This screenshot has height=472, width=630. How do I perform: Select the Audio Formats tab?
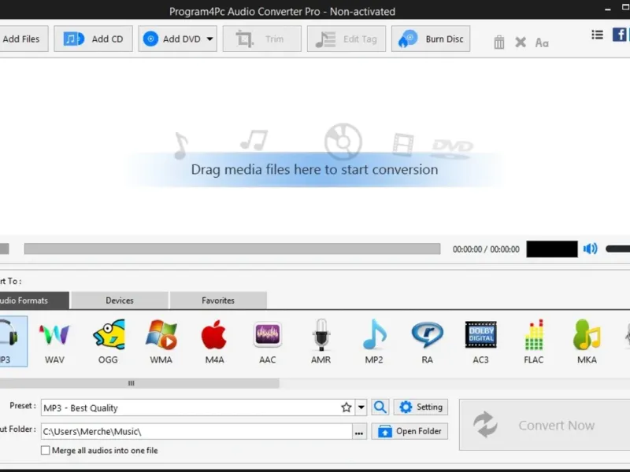tap(34, 301)
